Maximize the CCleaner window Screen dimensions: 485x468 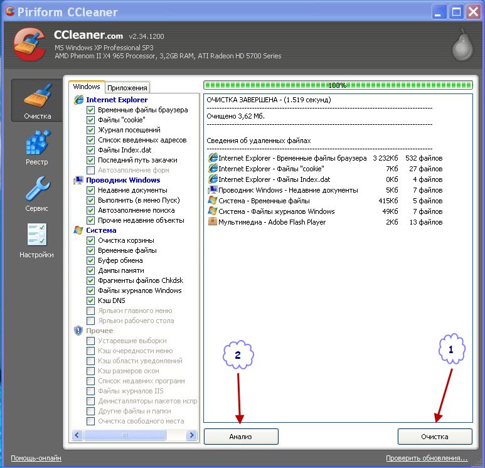point(456,12)
